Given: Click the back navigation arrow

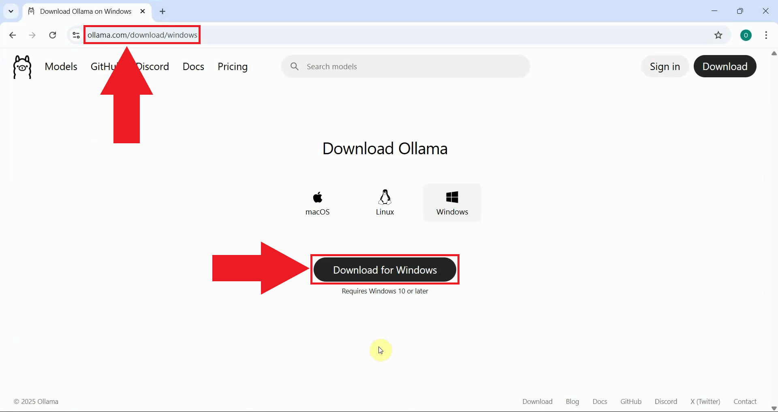Looking at the screenshot, I should tap(13, 35).
